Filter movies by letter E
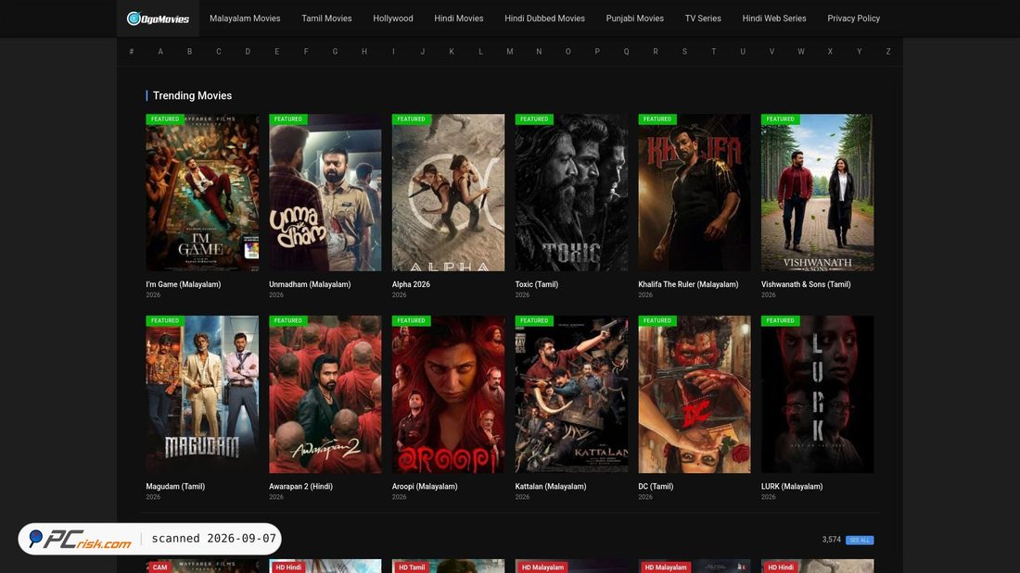 tap(277, 51)
